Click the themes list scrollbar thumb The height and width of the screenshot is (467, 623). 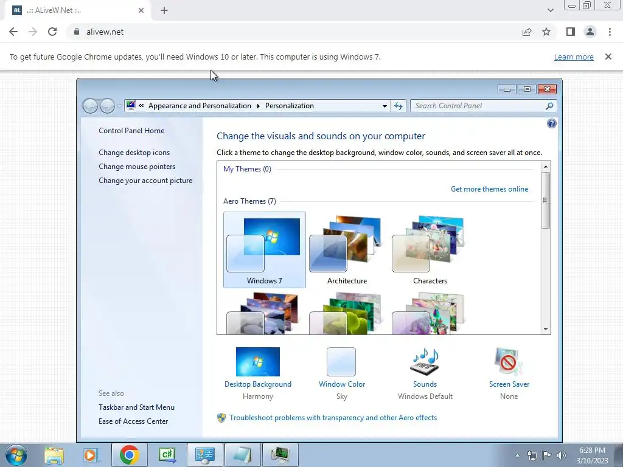(x=546, y=200)
